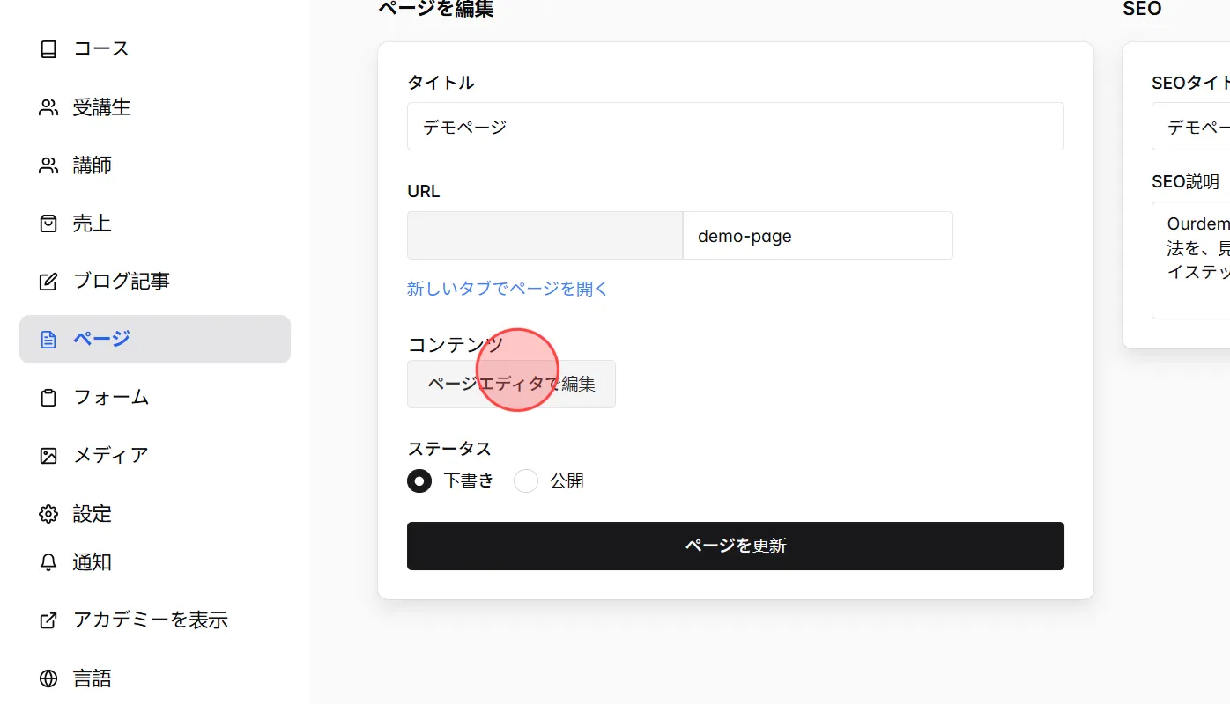The width and height of the screenshot is (1230, 704).
Task: Open 言語 in the sidebar
Action: [x=155, y=678]
